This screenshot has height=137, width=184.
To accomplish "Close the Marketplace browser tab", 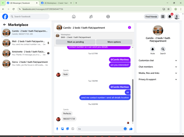I will [71, 3].
